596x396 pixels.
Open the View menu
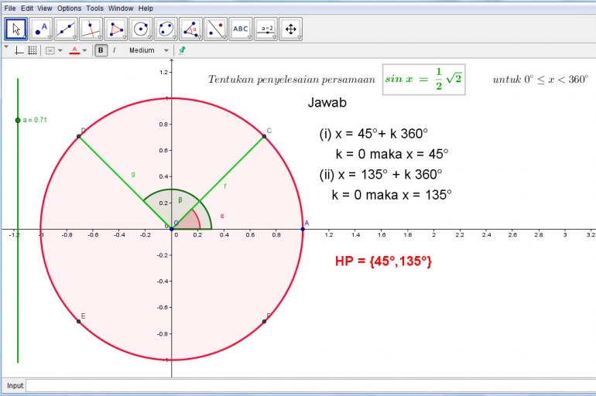[44, 8]
